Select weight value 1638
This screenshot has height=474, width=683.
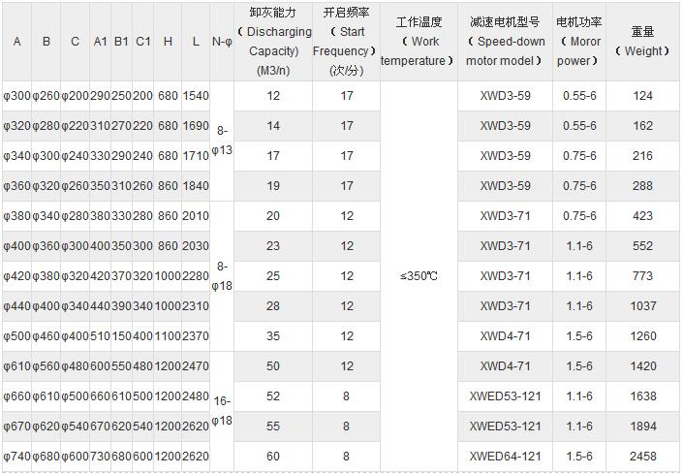pos(643,396)
